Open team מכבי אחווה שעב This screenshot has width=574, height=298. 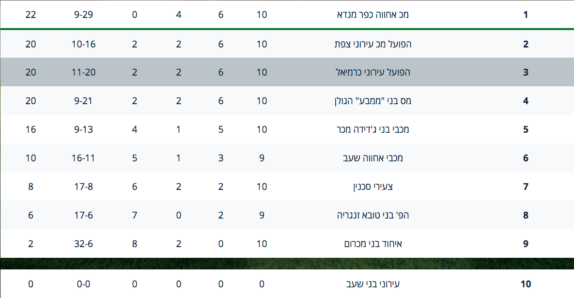point(372,158)
